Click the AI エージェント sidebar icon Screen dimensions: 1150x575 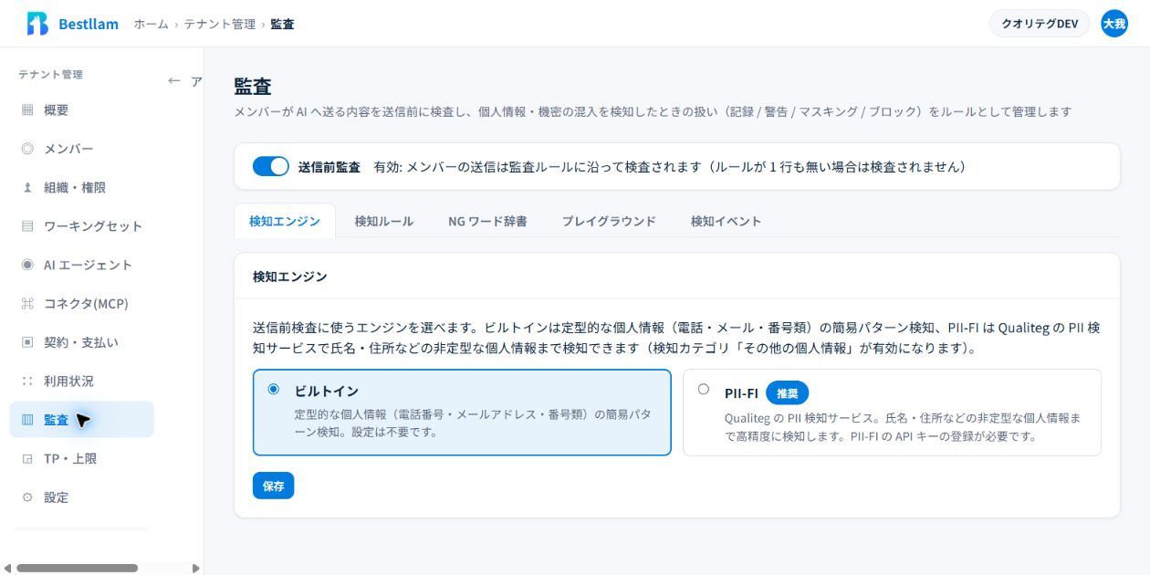(27, 265)
